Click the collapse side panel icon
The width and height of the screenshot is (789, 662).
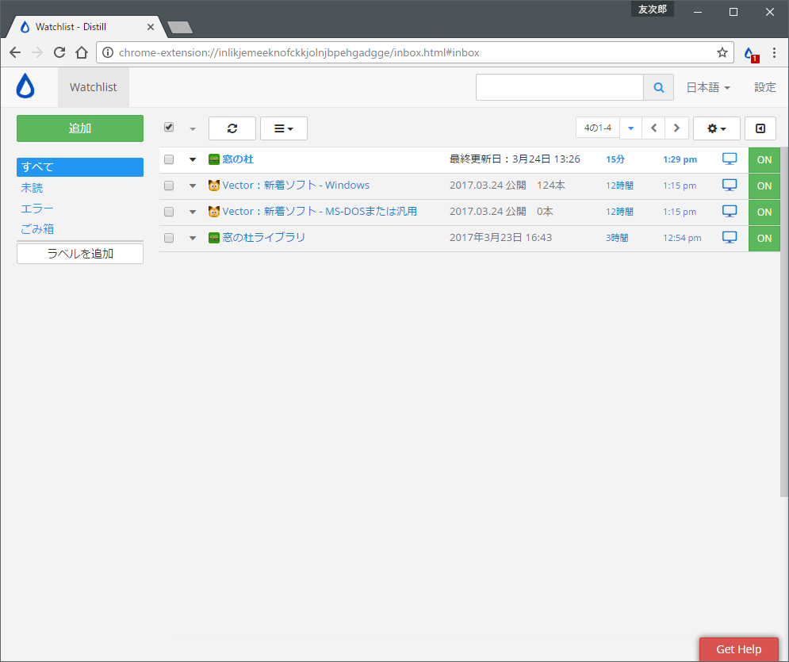[760, 128]
